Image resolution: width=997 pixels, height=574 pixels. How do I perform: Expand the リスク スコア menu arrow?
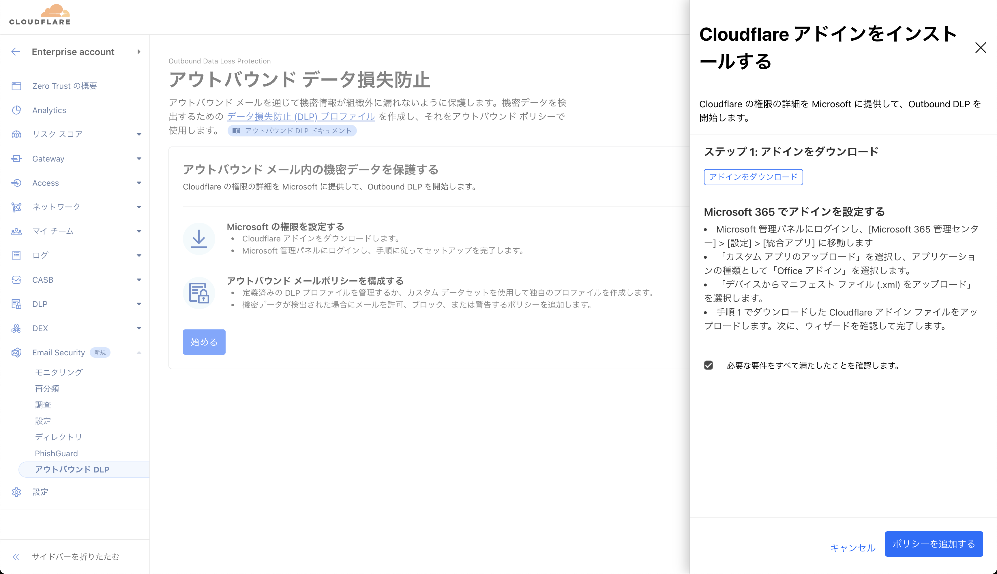click(139, 134)
